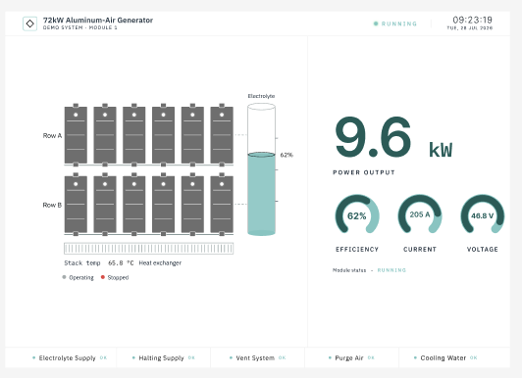Select the rightmost cell in Row A
Screen dimensions: 522x378
222,135
